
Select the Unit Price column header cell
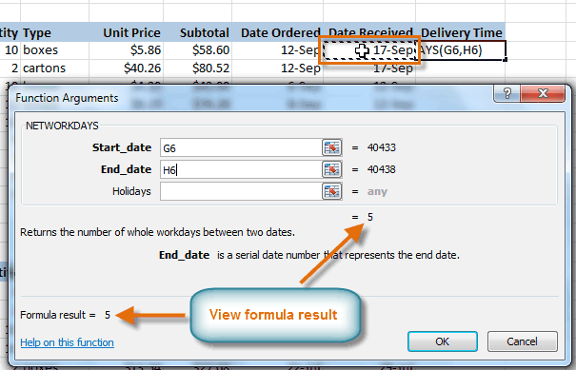126,32
